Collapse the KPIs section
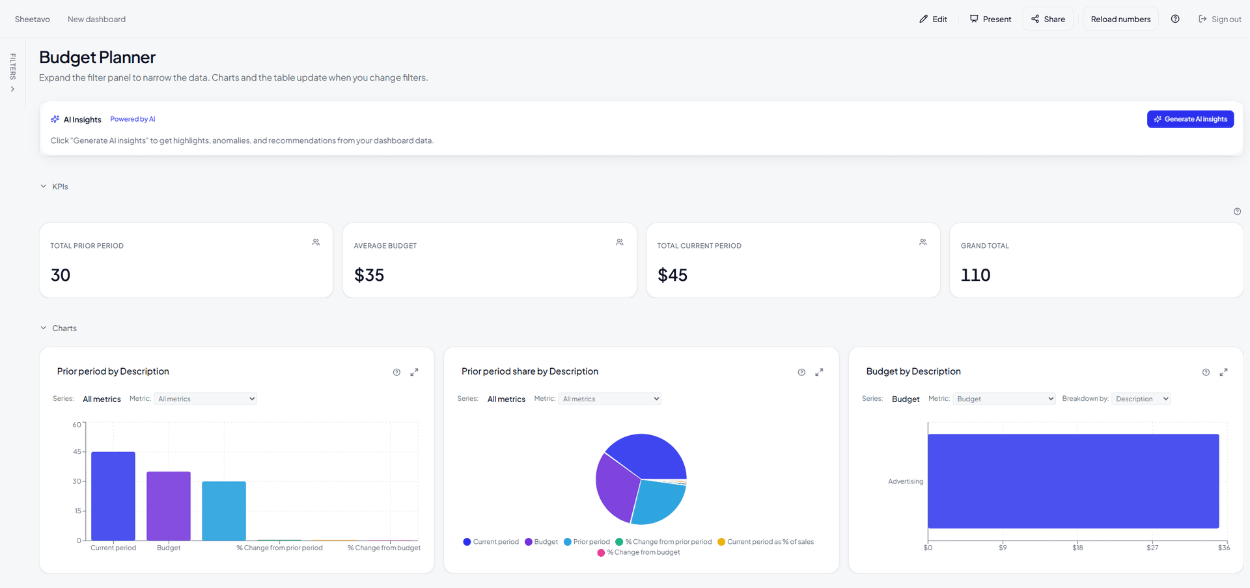 pos(43,186)
